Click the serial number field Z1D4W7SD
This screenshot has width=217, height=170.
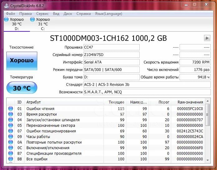(x=111, y=55)
